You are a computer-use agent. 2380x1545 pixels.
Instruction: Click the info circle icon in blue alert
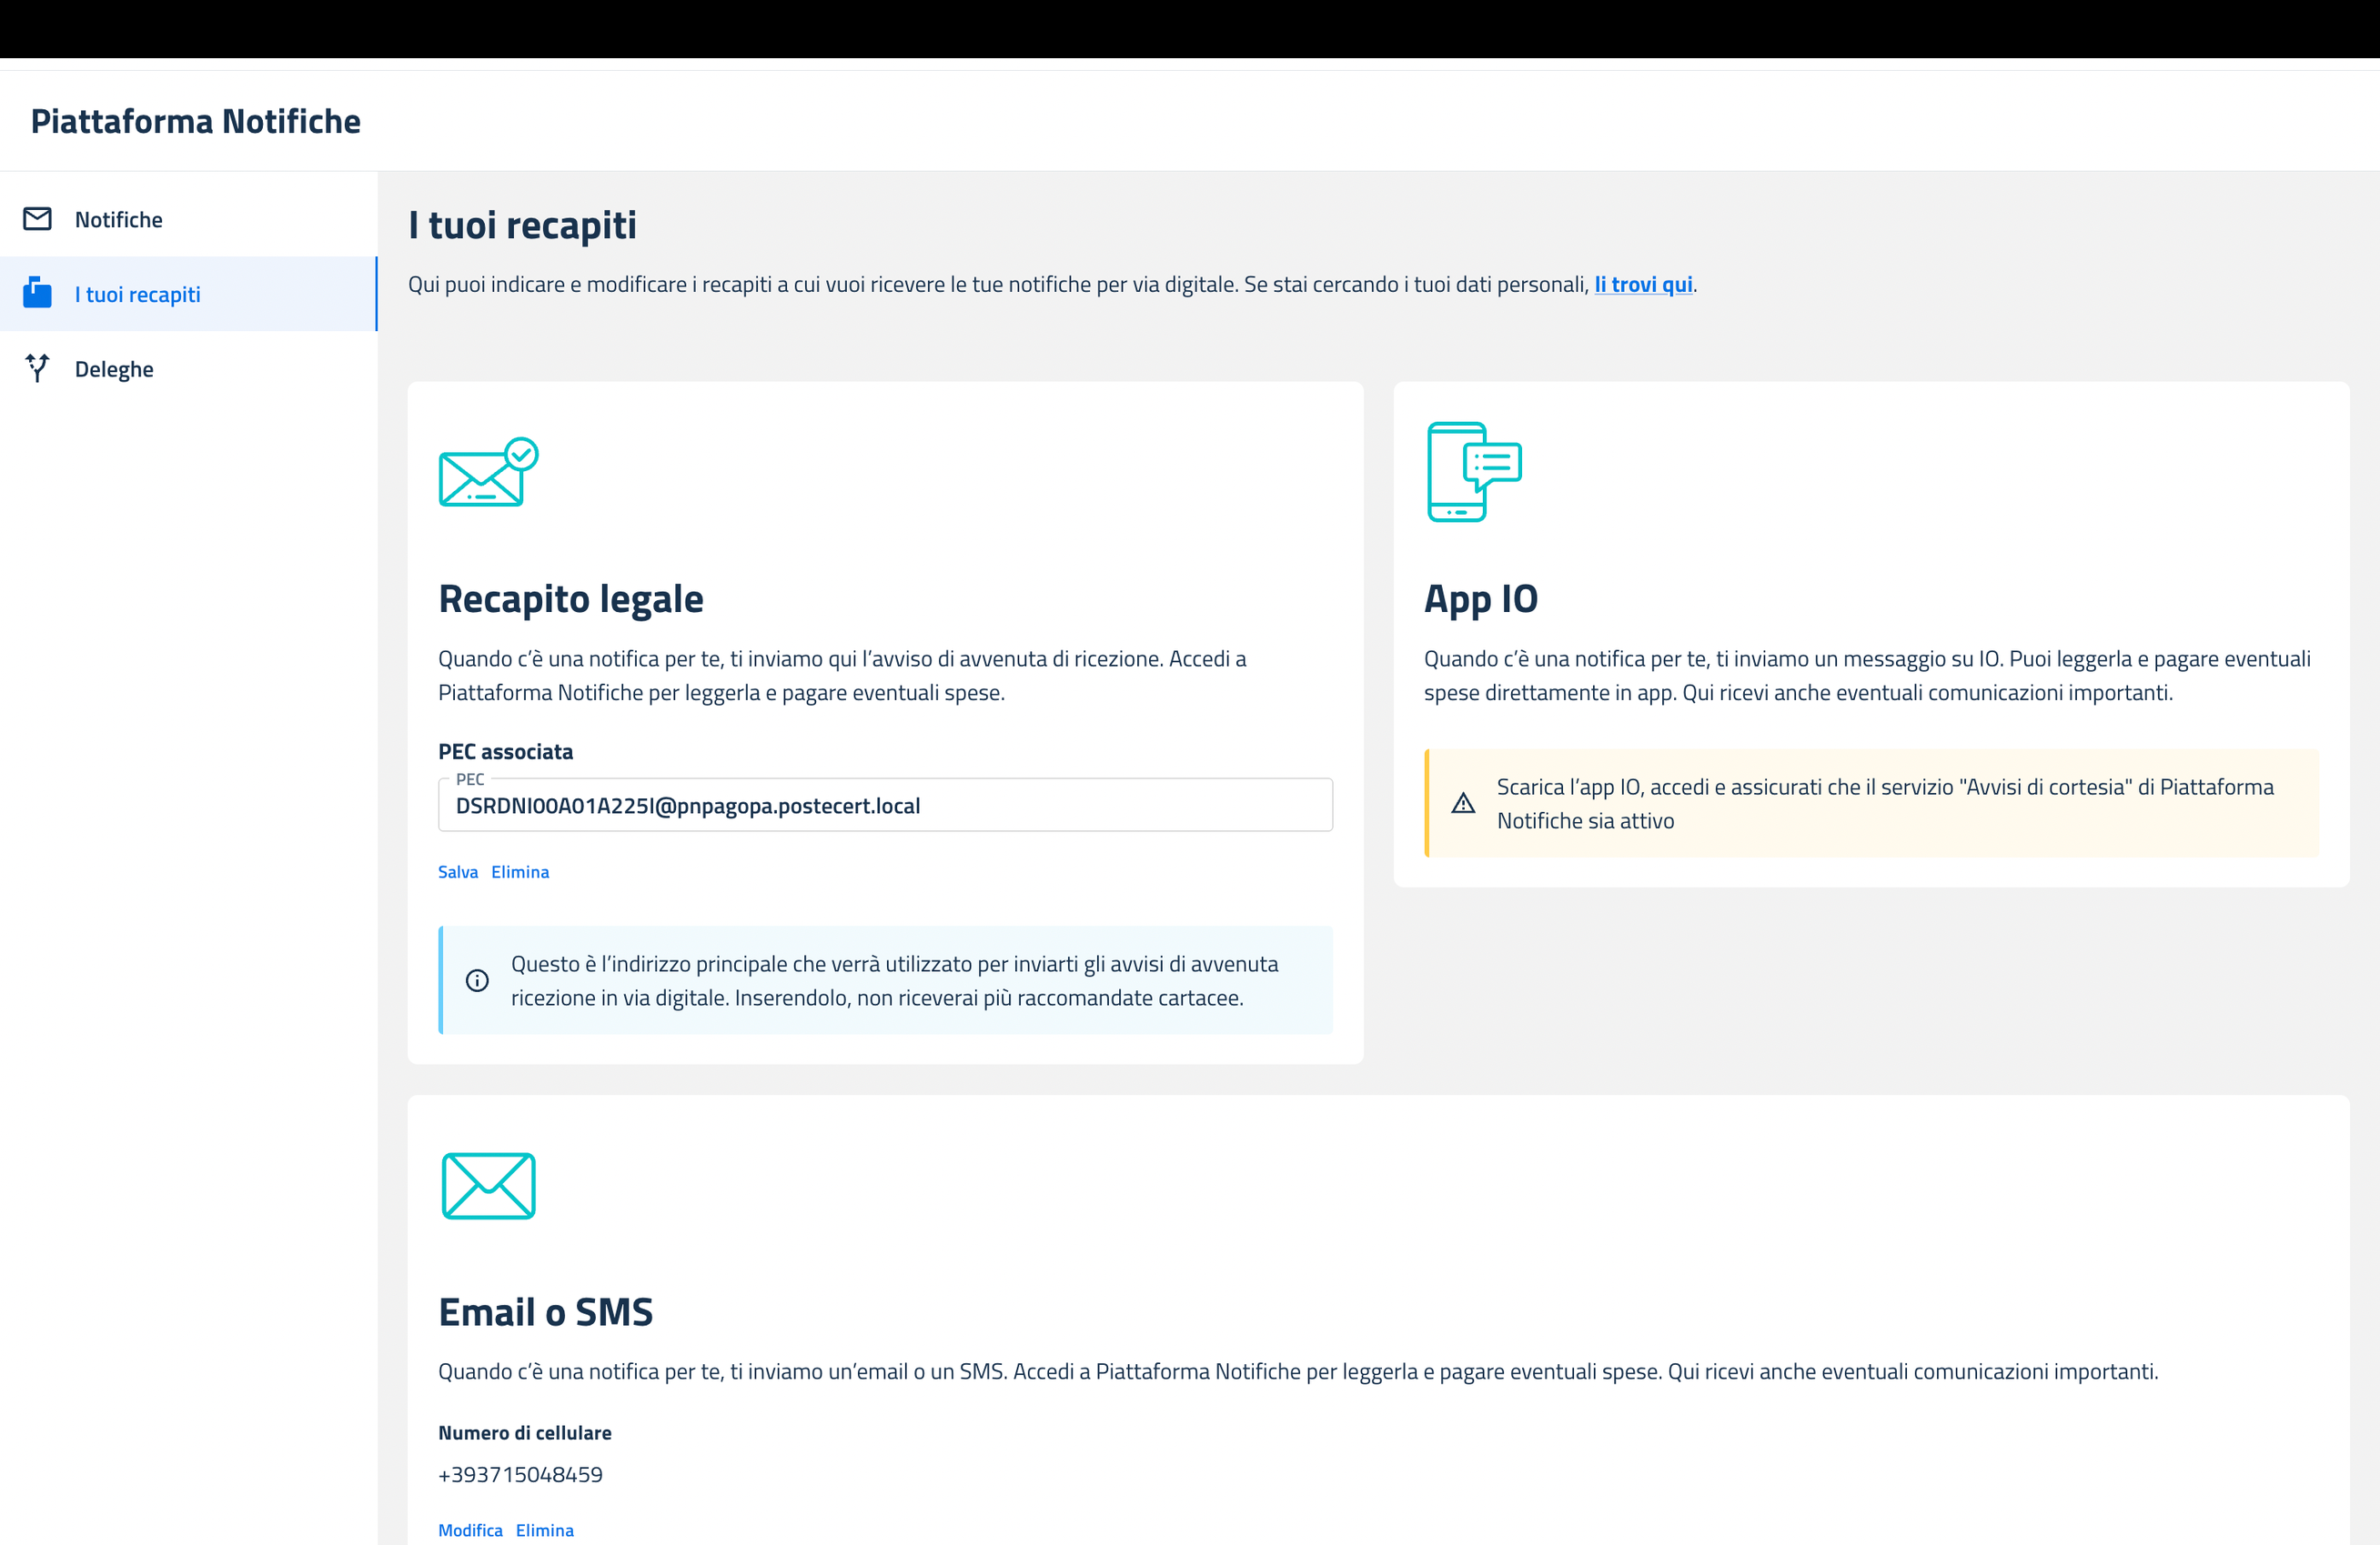(477, 980)
